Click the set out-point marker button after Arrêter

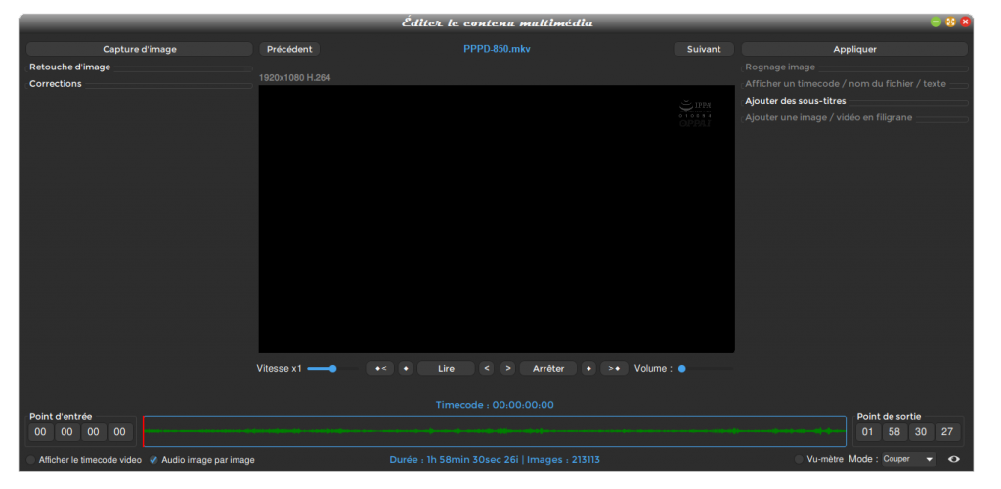click(588, 369)
